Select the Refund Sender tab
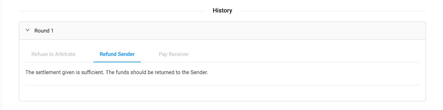 (x=117, y=54)
